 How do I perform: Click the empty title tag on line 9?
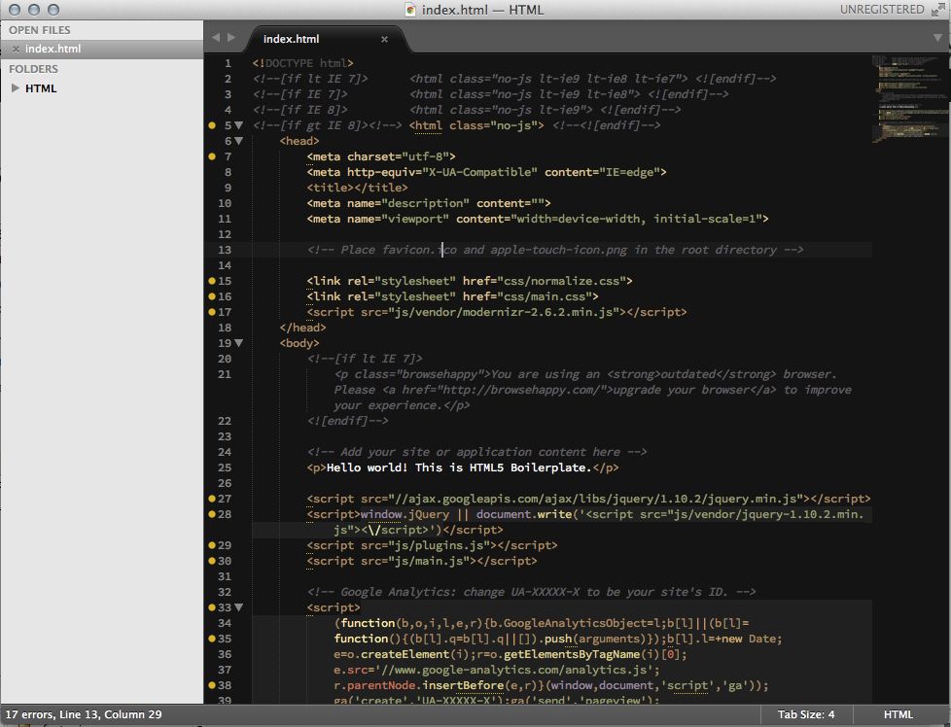(x=357, y=188)
